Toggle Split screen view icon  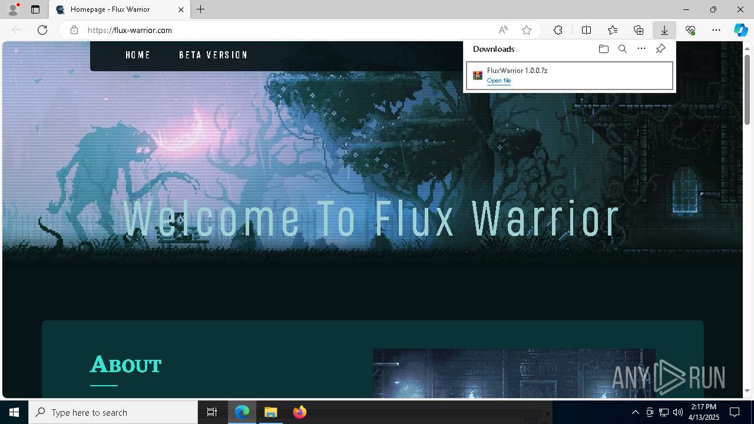[586, 30]
